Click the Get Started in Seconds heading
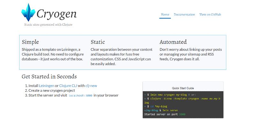 pyautogui.click(x=49, y=76)
